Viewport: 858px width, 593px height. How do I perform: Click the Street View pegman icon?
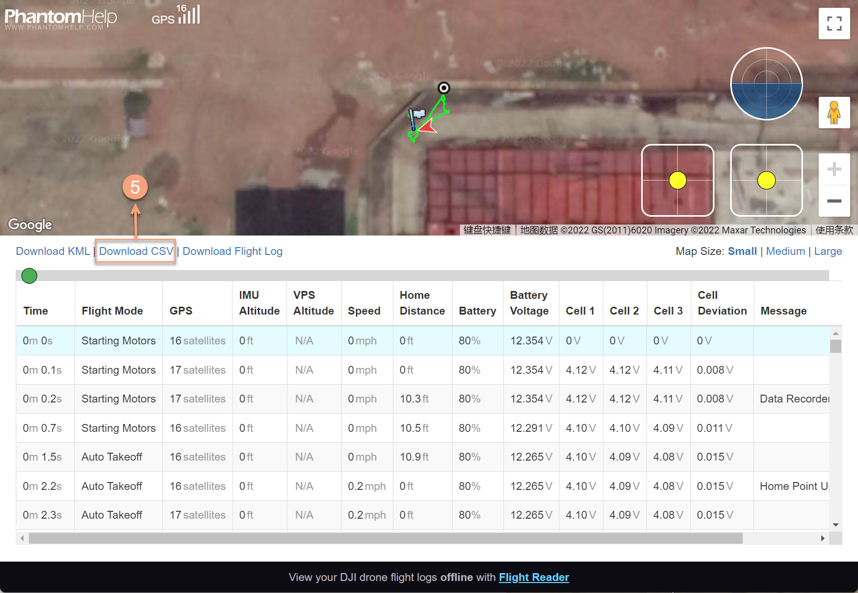tap(834, 113)
